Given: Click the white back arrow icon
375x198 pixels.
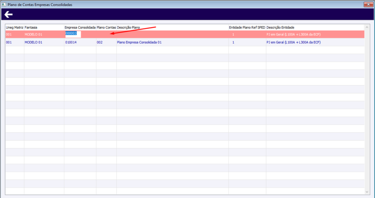Looking at the screenshot, I should click(x=8, y=15).
